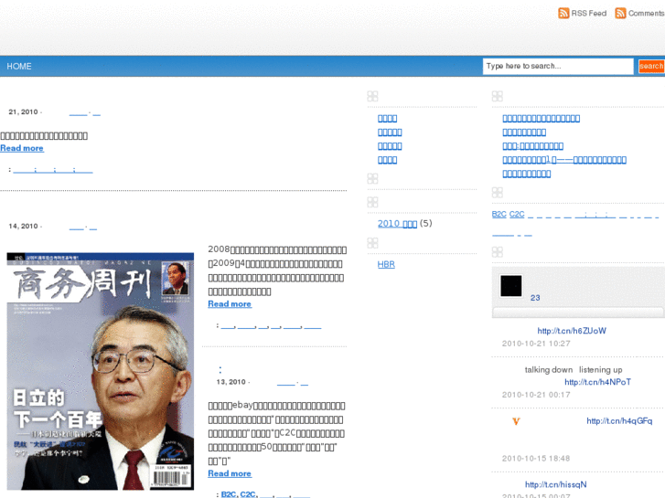665x498 pixels.
Task: Go to the HOME menu item
Action: 19,66
